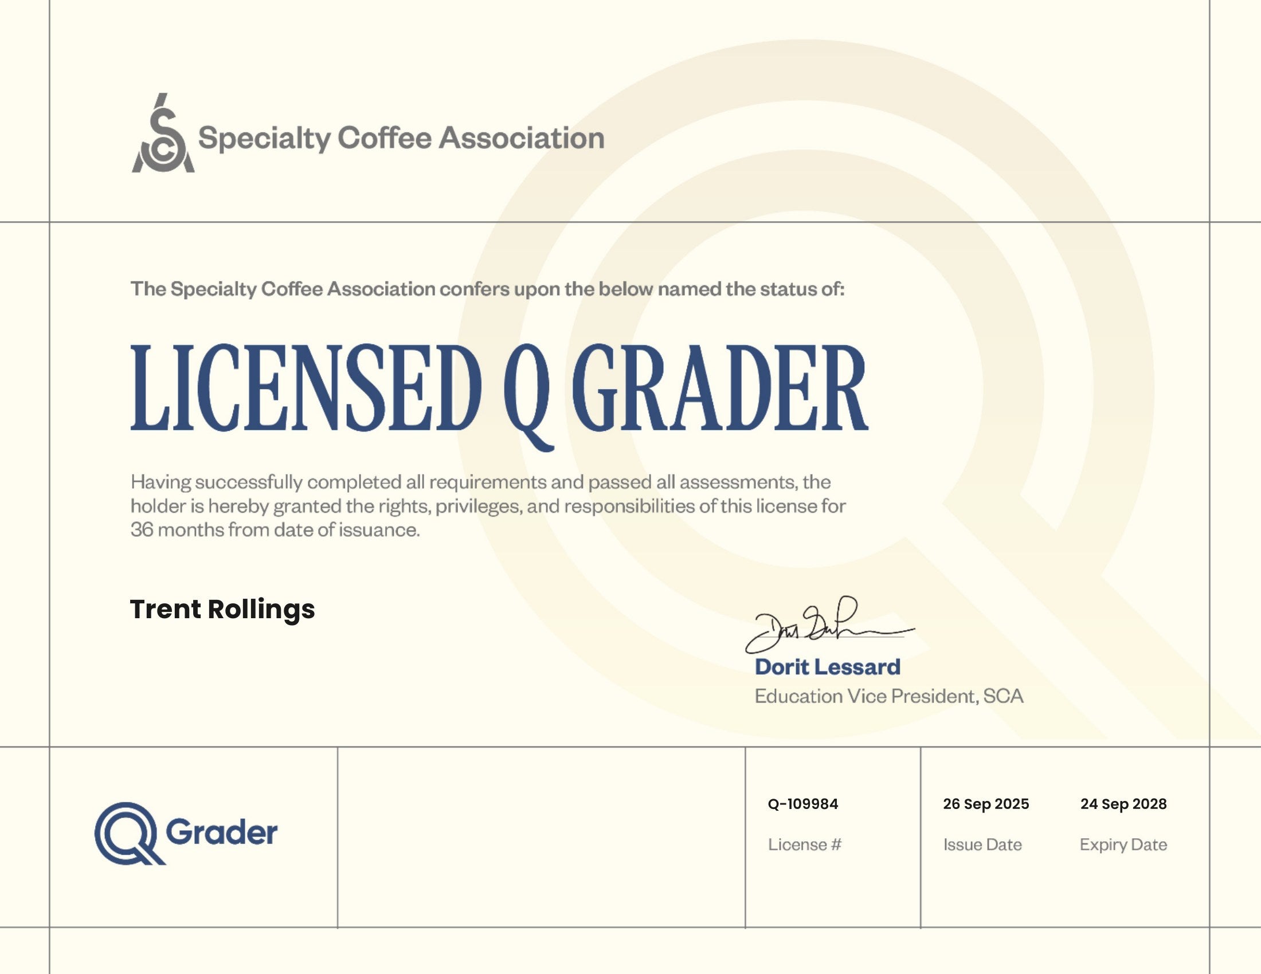Click the "Grader" wordmark text
This screenshot has width=1261, height=974.
pos(222,832)
